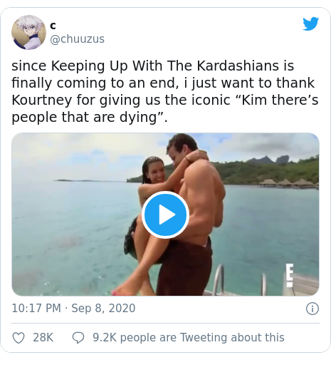Click the E! network watermark in video
The height and width of the screenshot is (392, 331).
[289, 275]
